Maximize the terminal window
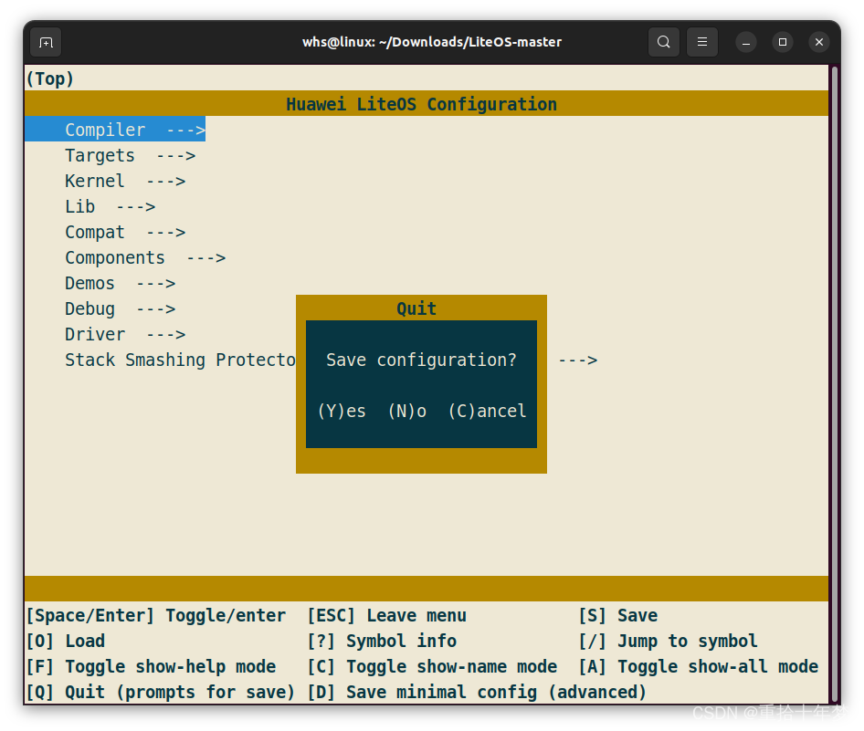The width and height of the screenshot is (864, 731). click(783, 42)
